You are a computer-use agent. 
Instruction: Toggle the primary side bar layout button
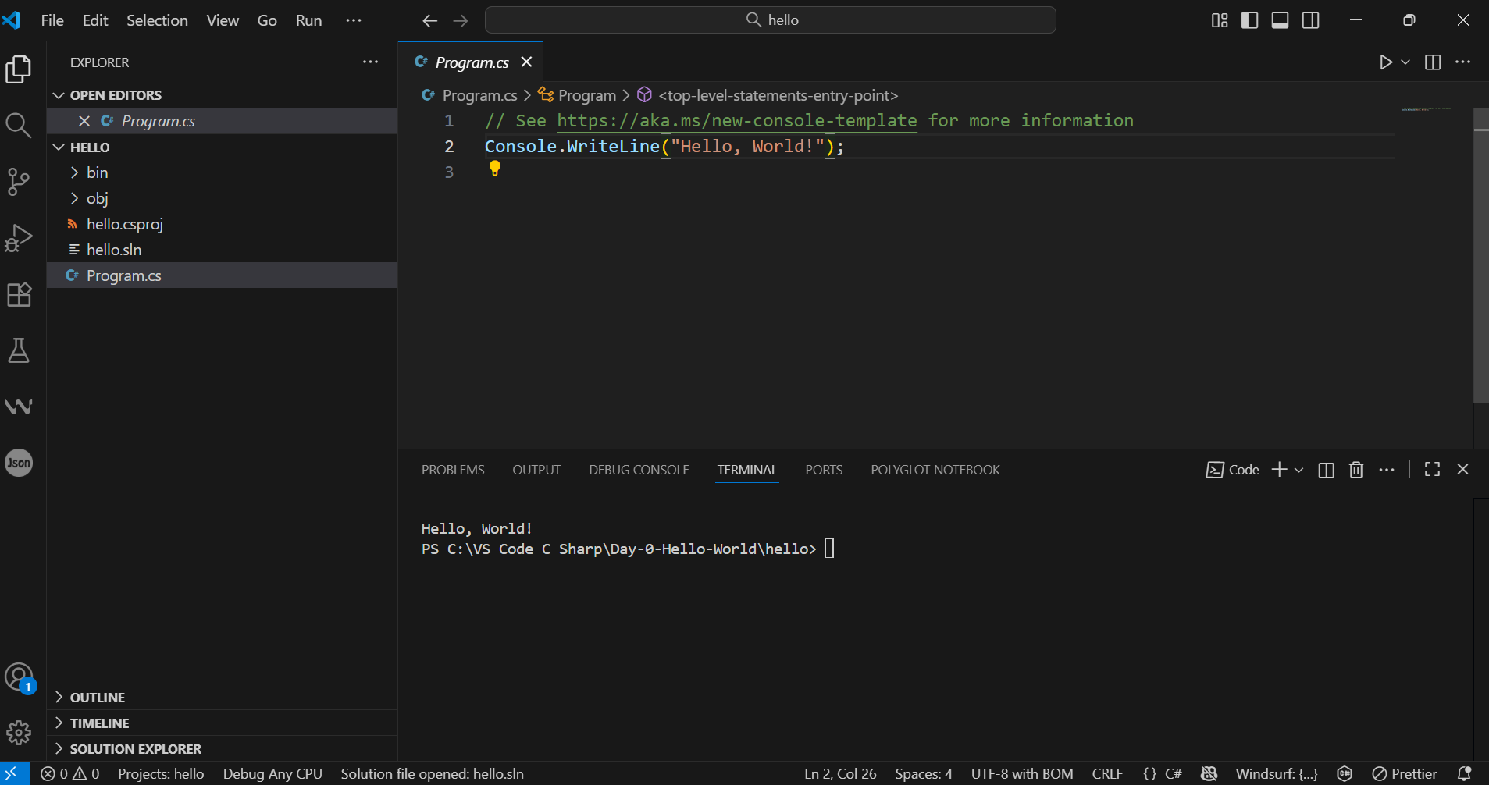point(1249,20)
